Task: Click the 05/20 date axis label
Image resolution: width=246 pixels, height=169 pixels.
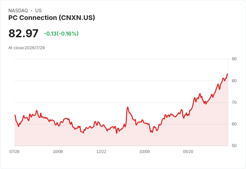Action: tap(188, 151)
